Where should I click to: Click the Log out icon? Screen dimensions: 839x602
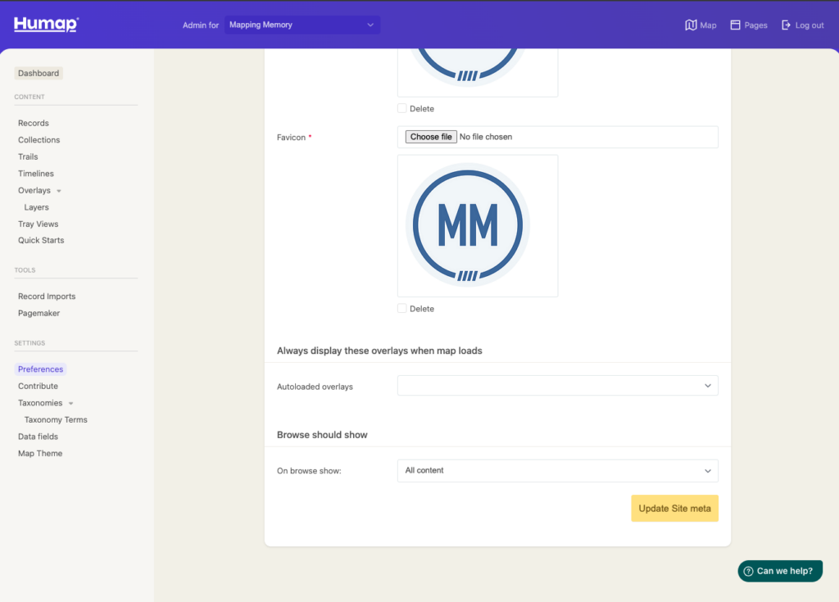point(787,25)
